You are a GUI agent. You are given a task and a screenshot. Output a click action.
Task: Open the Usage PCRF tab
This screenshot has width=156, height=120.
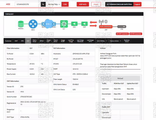pos(63,41)
